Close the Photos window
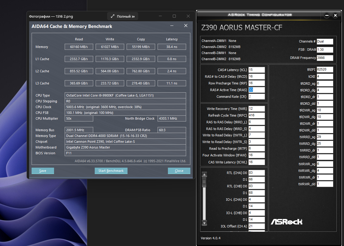This screenshot has height=246, width=344. (188, 16)
